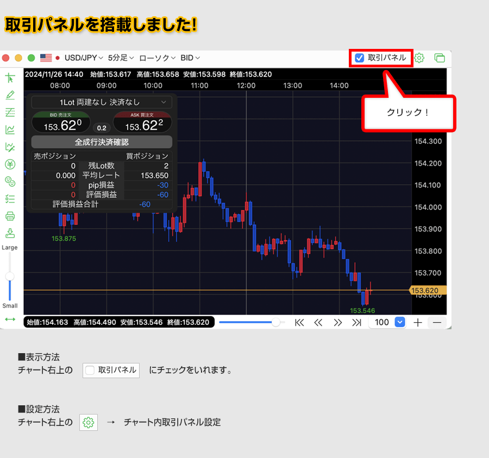The image size is (489, 458).
Task: Click the 評価損益合計 -60 value
Action: [x=145, y=204]
